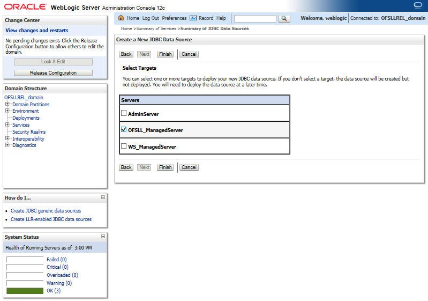This screenshot has width=428, height=301.
Task: Open Create LLR-enabled JDBC data sources link
Action: click(x=51, y=219)
